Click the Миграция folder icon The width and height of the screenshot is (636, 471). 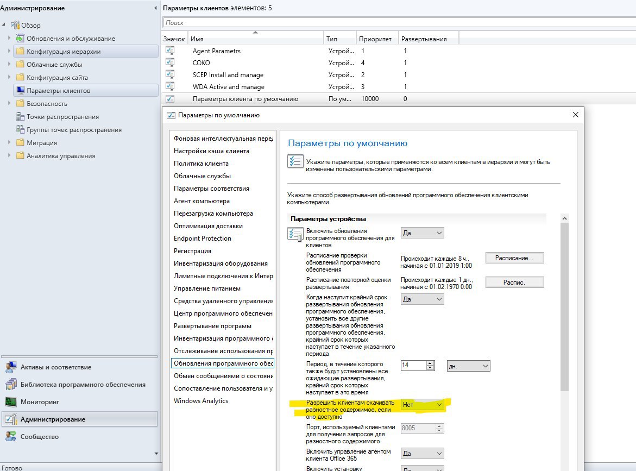[x=20, y=142]
